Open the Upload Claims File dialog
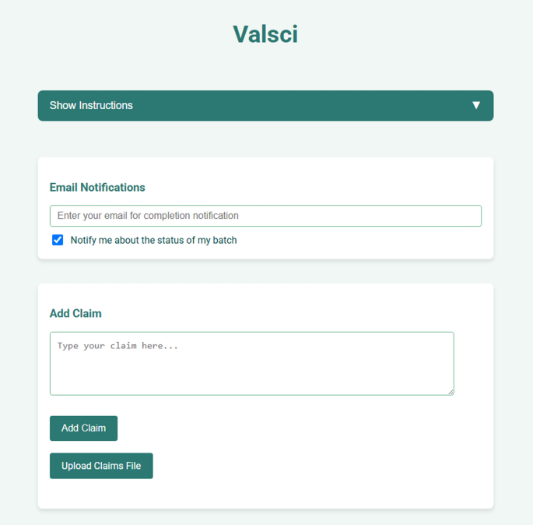 point(101,466)
